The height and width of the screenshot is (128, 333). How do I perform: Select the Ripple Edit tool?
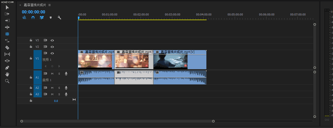tap(7, 27)
